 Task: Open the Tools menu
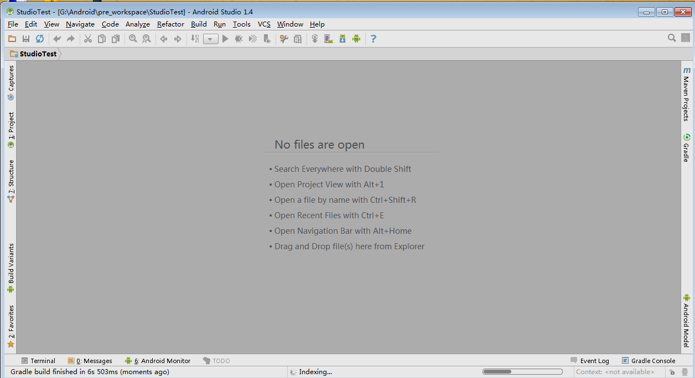pyautogui.click(x=242, y=24)
